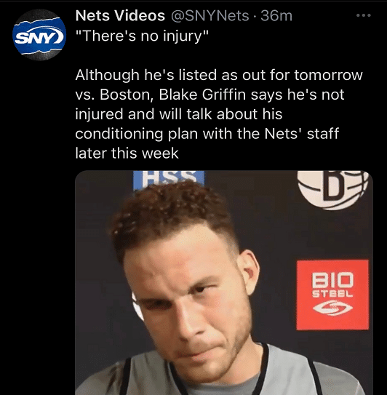Click the "later this week" line
The height and width of the screenshot is (395, 387).
point(127,153)
